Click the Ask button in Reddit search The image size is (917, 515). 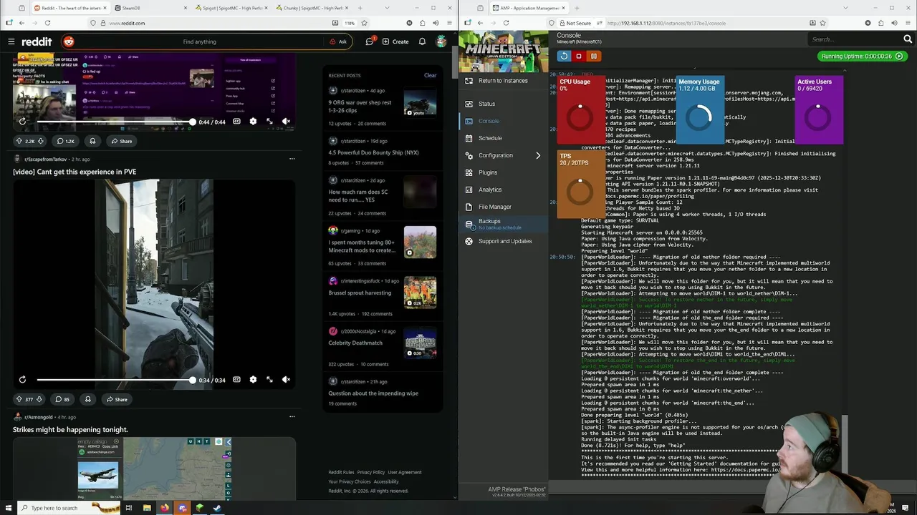coord(338,41)
